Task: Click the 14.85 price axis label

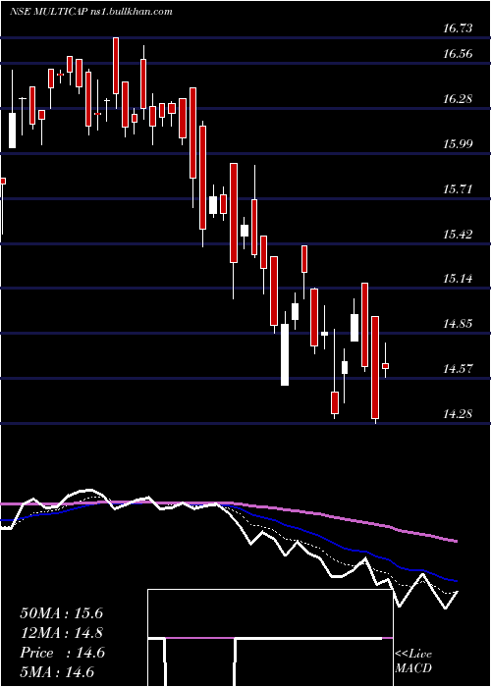Action: (x=458, y=324)
